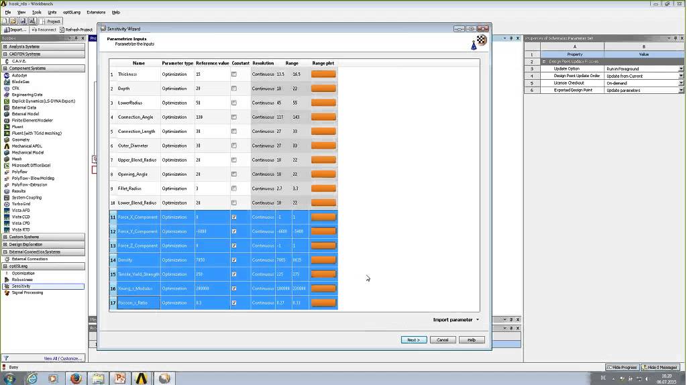Uncheck Constant for Density row
The height and width of the screenshot is (385, 687).
234,260
